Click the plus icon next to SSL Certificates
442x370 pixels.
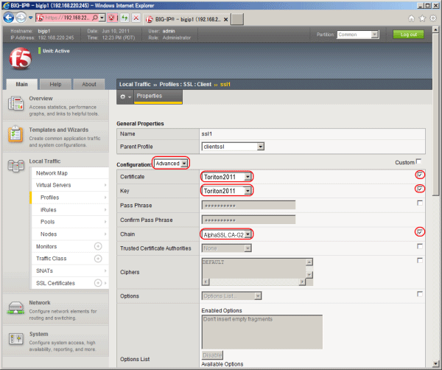click(98, 283)
